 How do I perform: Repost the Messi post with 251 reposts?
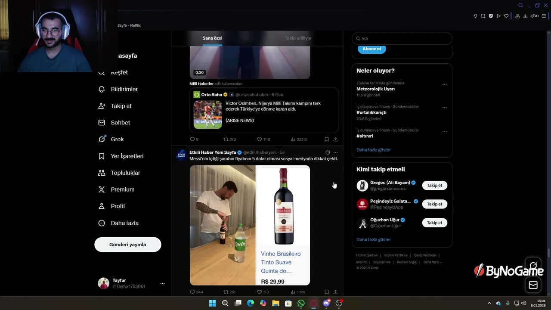tap(229, 292)
